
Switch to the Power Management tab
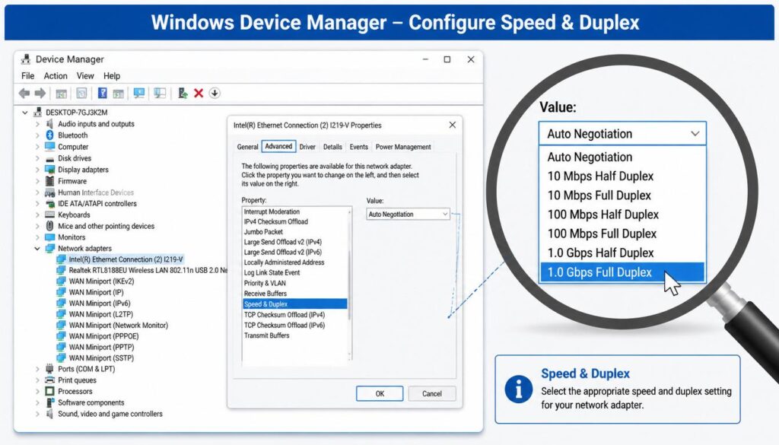click(403, 147)
